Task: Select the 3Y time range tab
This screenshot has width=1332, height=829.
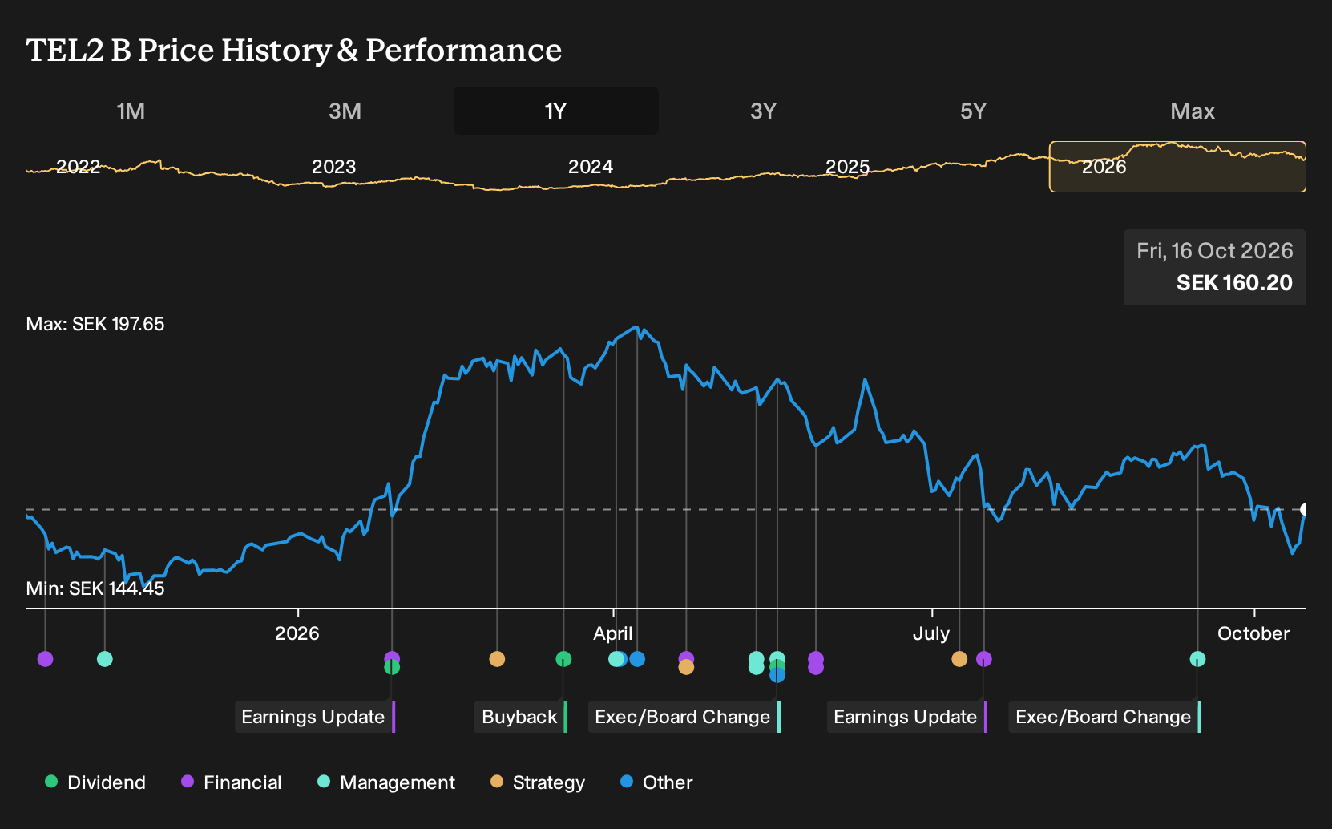Action: [x=763, y=111]
